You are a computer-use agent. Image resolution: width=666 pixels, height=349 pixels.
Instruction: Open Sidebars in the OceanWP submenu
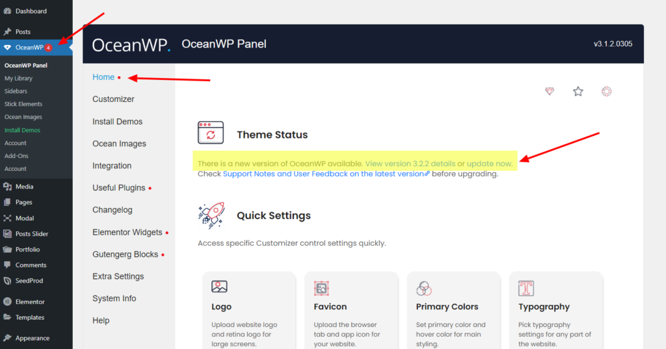coord(16,91)
